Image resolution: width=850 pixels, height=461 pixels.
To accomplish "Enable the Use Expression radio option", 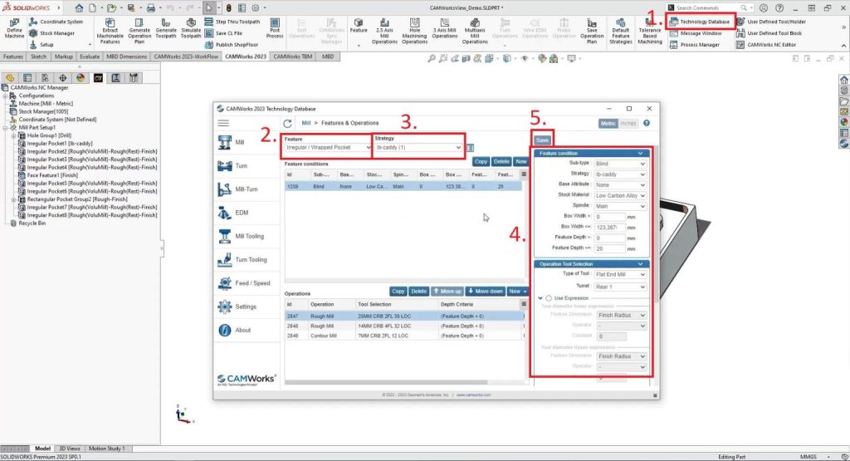I will tap(549, 298).
